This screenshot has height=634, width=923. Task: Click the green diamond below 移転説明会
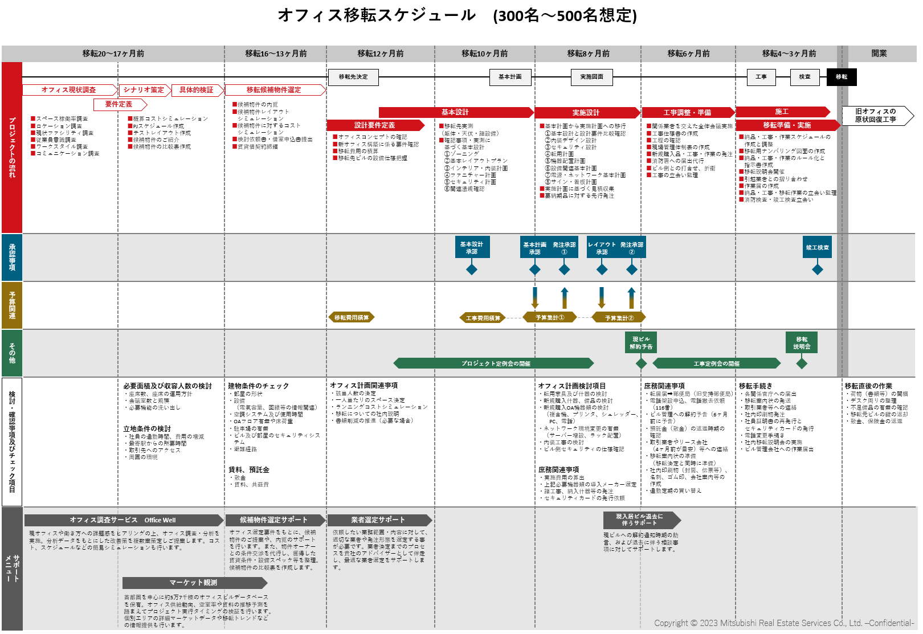coord(802,363)
